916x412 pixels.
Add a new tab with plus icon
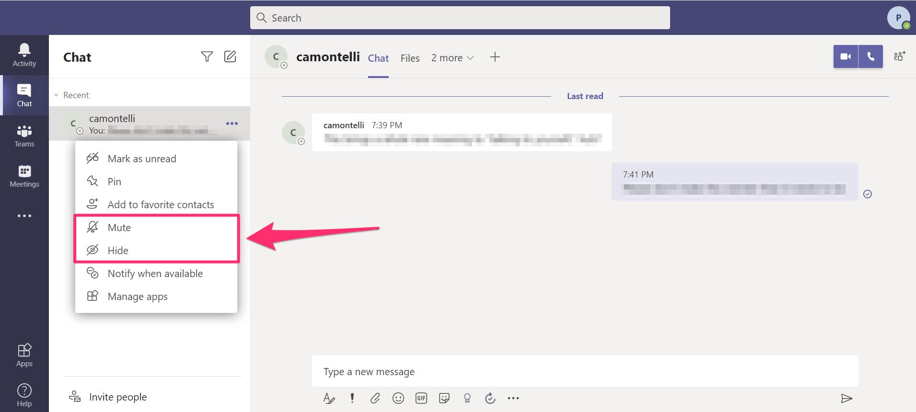point(495,57)
